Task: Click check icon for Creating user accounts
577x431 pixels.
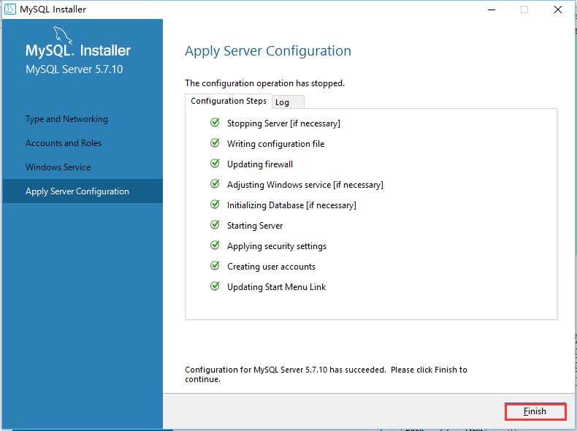Action: [215, 266]
